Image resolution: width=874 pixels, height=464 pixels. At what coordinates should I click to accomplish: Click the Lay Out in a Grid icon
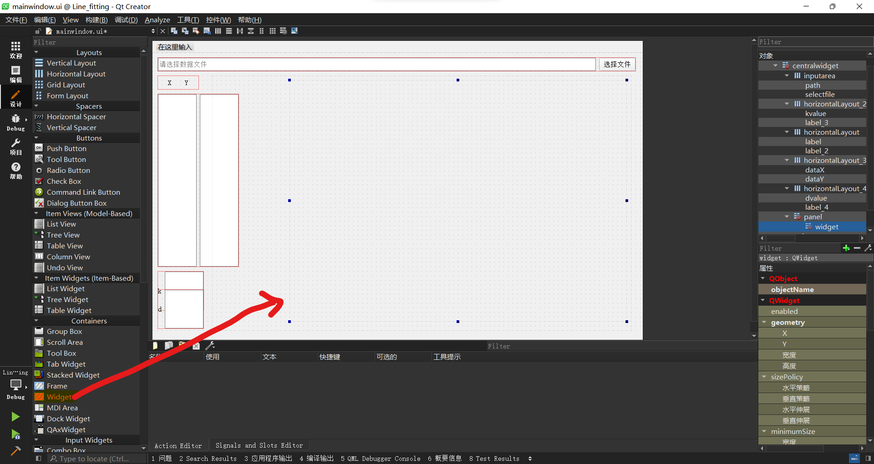pos(273,31)
